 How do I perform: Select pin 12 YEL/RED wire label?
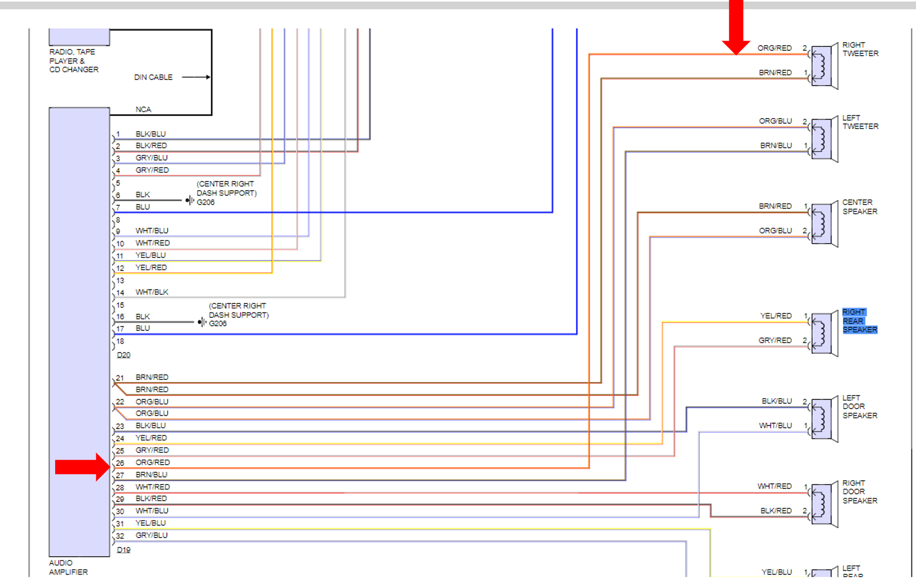[x=151, y=267]
